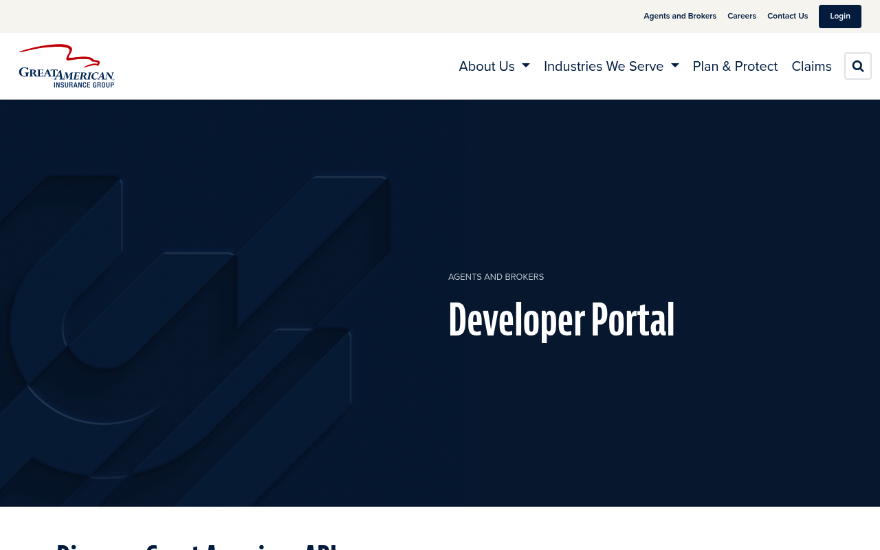This screenshot has height=550, width=880.
Task: Open the site search magnifier icon
Action: tap(857, 66)
